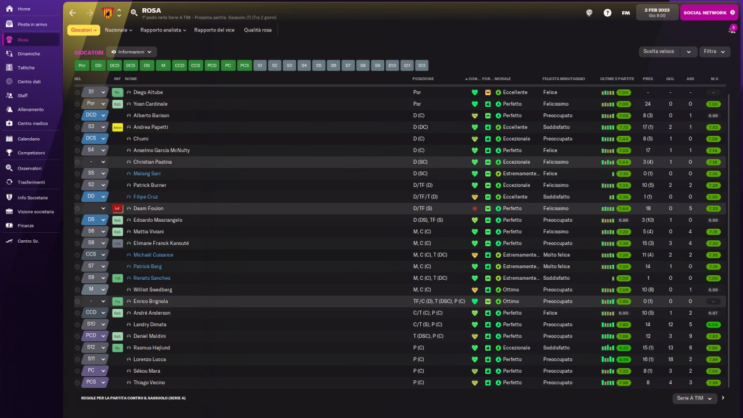Open the Informazioni view dropdown
The image size is (743, 418).
132,52
